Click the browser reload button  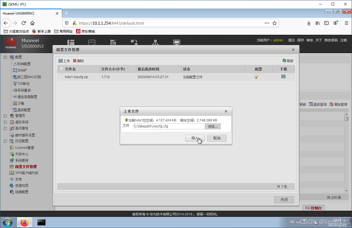(24, 23)
